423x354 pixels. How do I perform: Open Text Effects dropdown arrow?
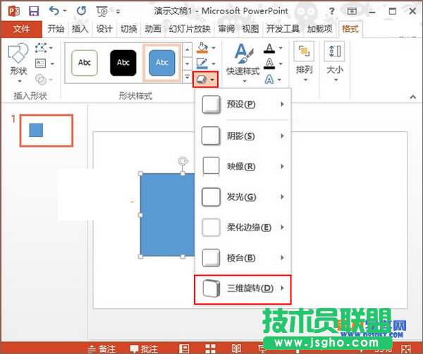pyautogui.click(x=279, y=80)
